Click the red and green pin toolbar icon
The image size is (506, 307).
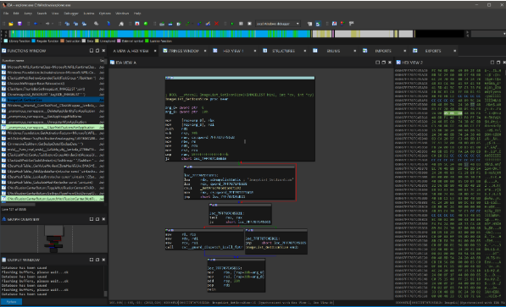pyautogui.click(x=342, y=24)
